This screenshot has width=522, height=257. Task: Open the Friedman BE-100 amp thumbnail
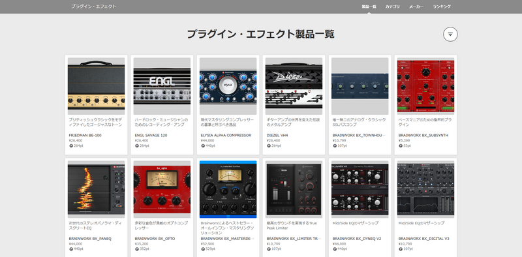(96, 86)
